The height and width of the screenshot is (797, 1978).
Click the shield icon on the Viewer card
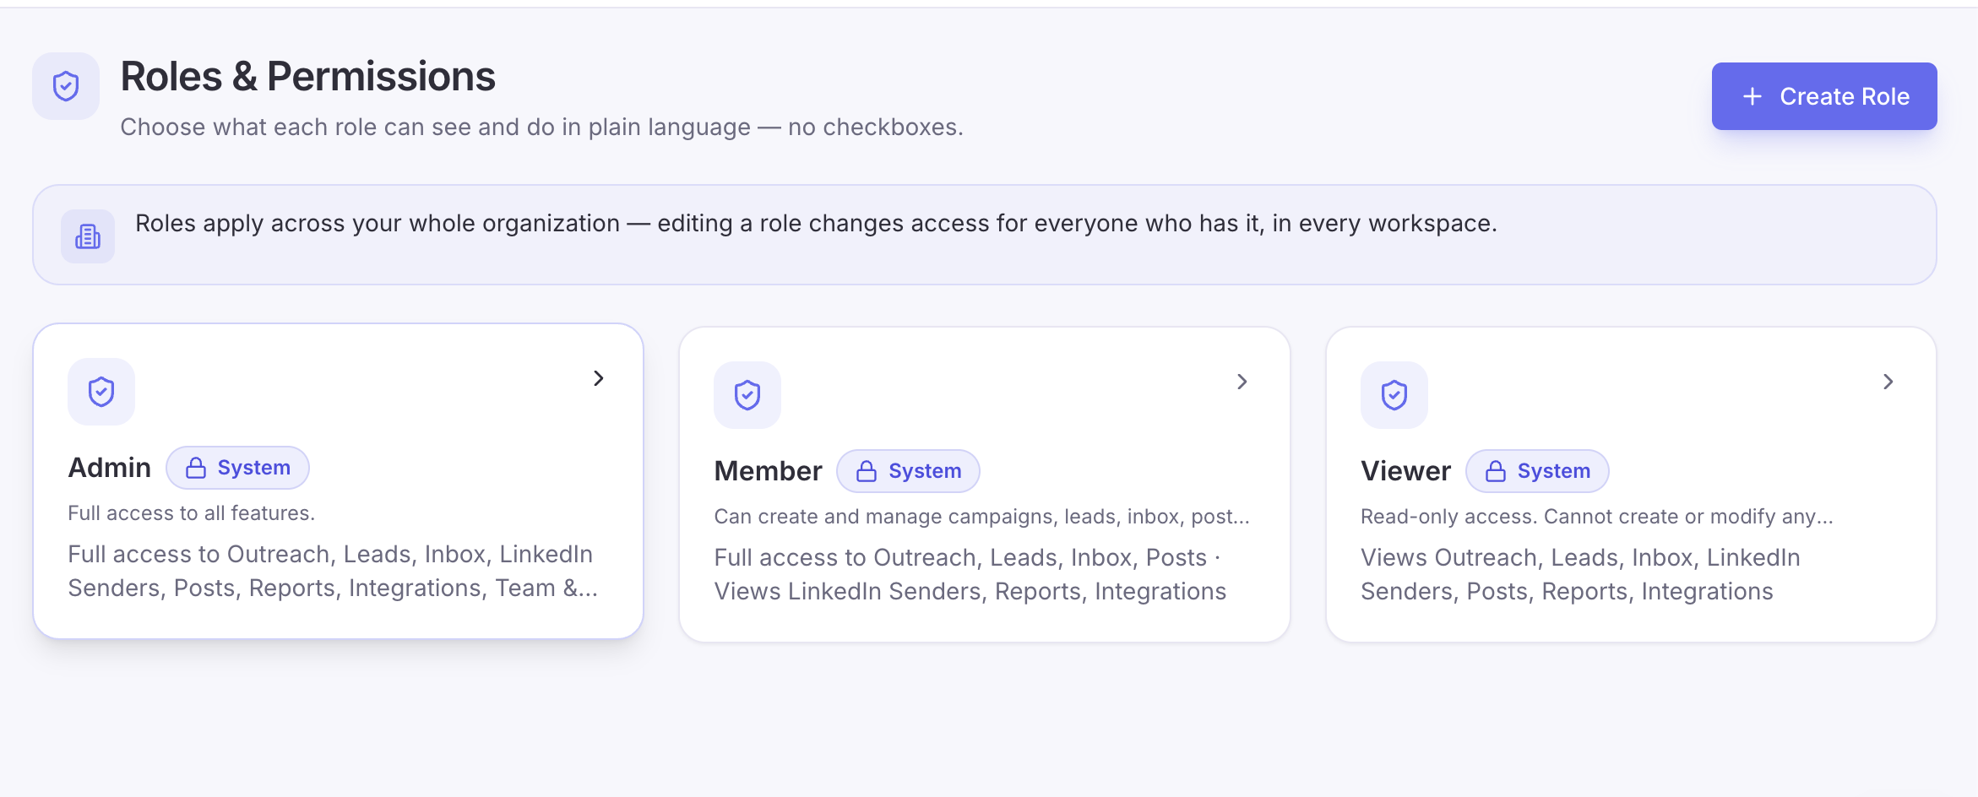coord(1394,395)
